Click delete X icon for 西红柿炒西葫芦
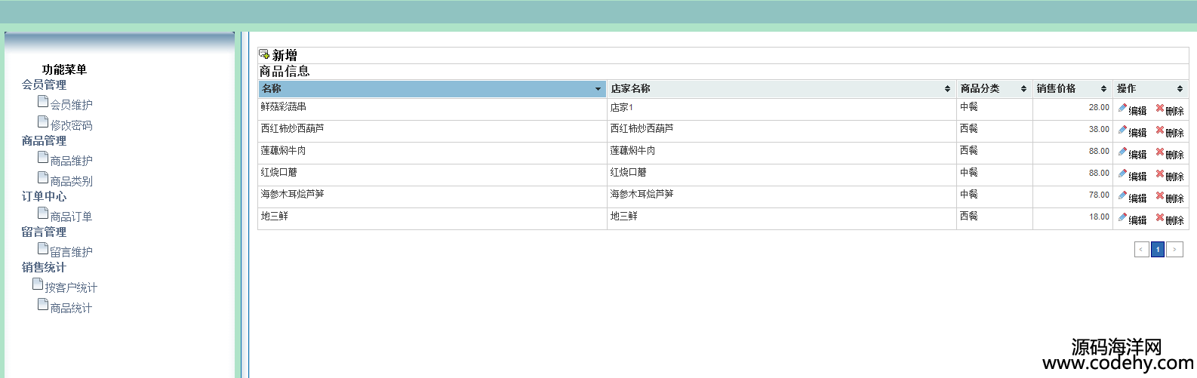Viewport: 1197px width, 378px height. pos(1160,131)
